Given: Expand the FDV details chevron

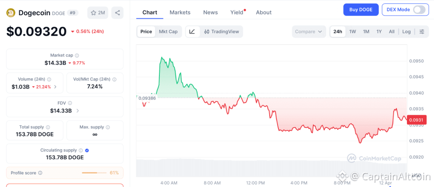Looking at the screenshot, I should coord(78,111).
